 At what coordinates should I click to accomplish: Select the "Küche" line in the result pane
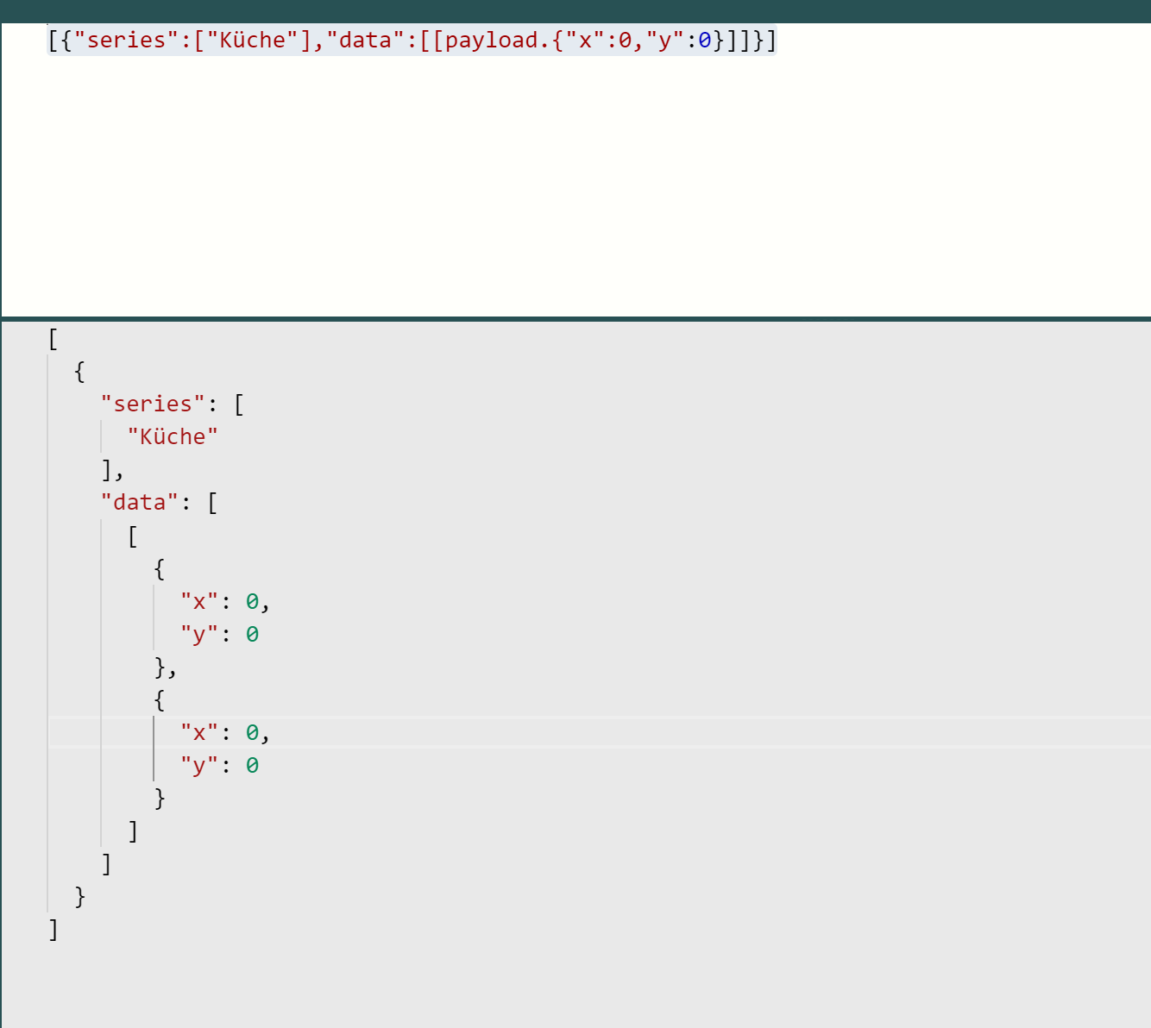173,436
